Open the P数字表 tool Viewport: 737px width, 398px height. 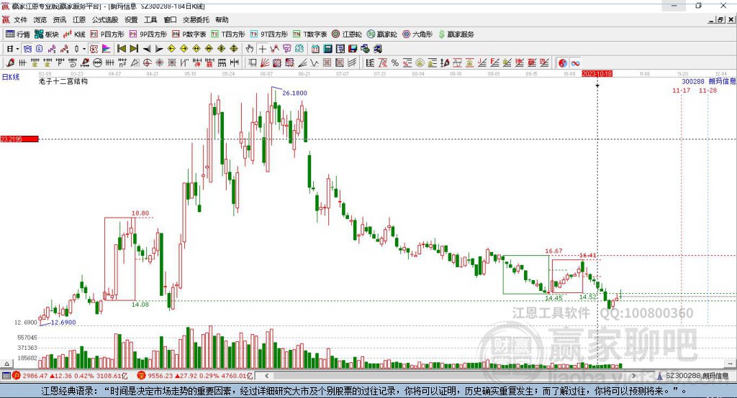coord(189,34)
